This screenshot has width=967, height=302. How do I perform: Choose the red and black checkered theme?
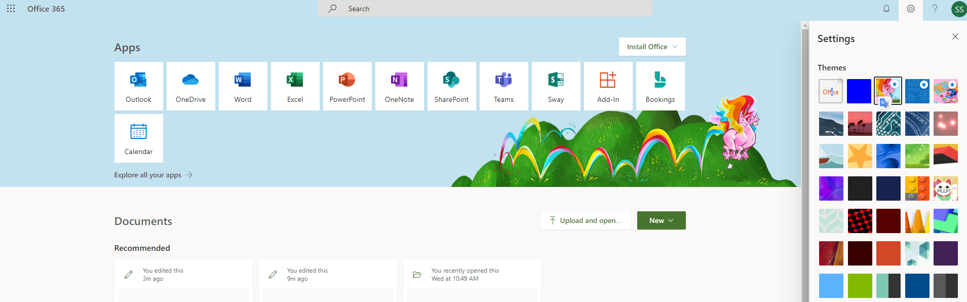[860, 221]
